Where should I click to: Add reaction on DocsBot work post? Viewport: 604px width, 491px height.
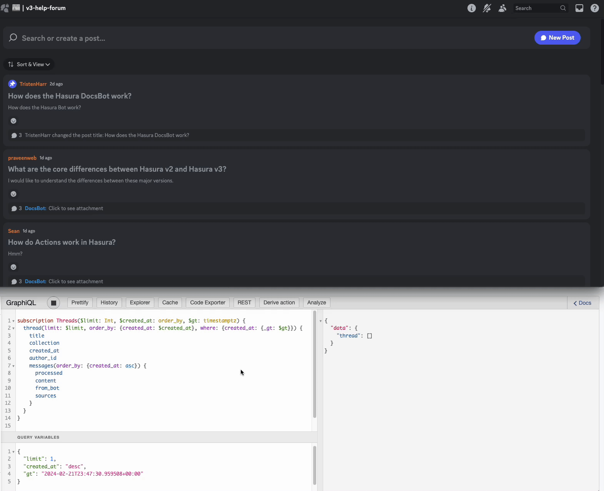(x=13, y=121)
